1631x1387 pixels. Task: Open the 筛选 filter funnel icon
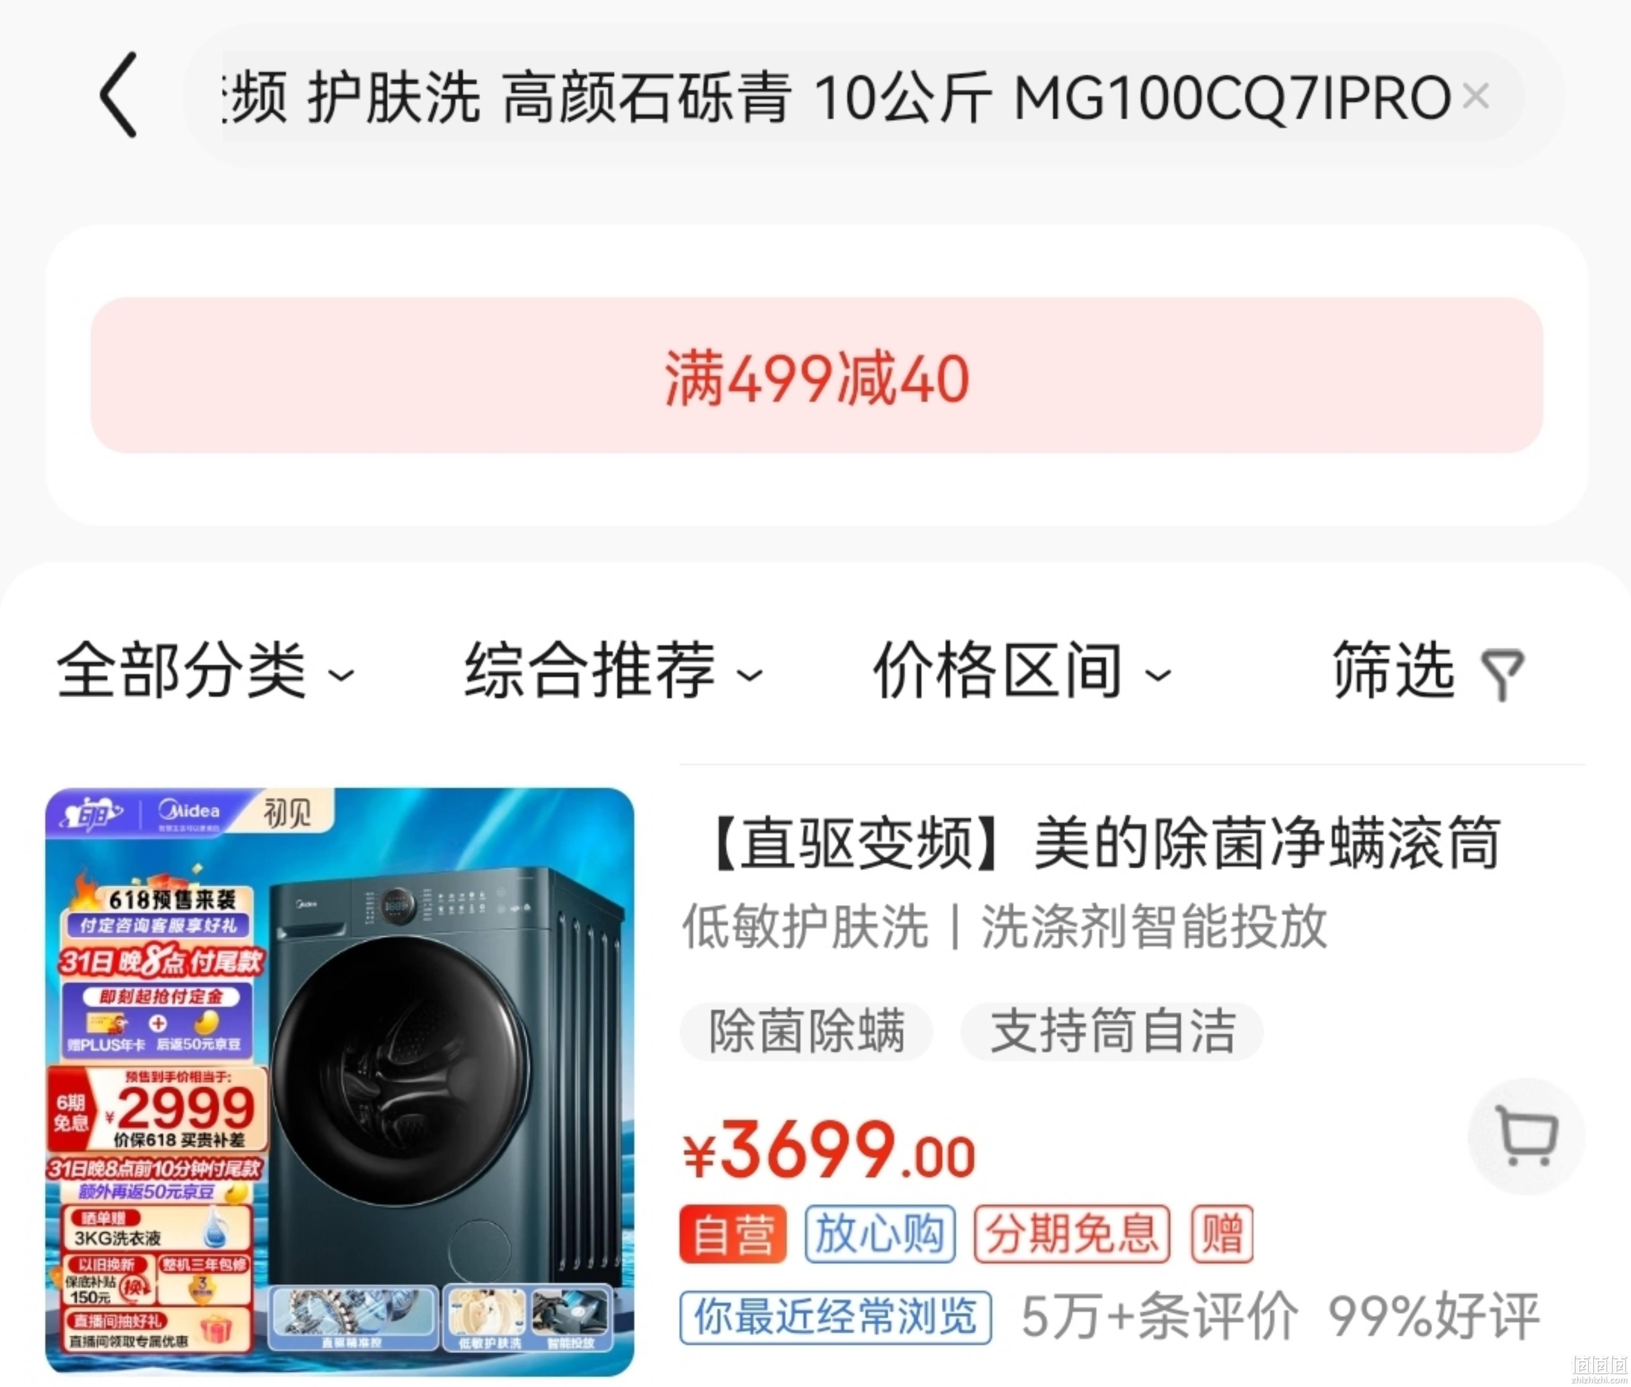tap(1502, 673)
